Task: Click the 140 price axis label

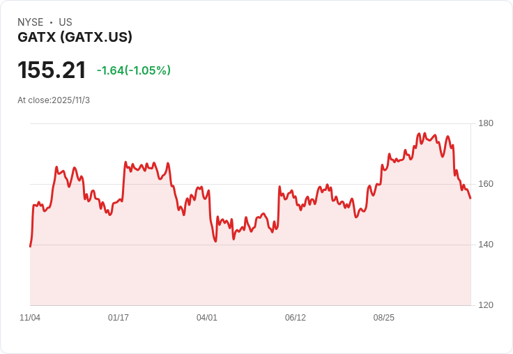Action: coord(486,245)
